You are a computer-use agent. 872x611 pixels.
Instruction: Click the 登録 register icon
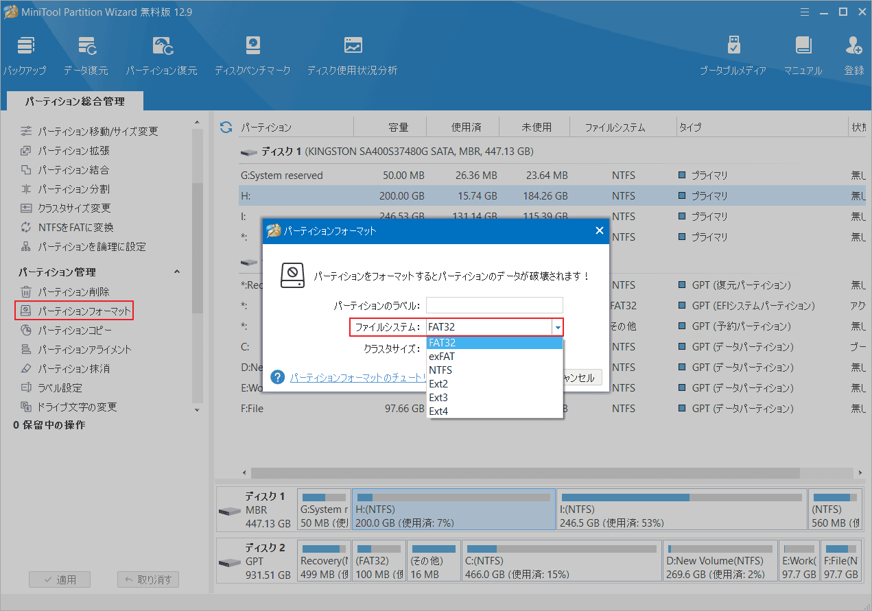[x=854, y=56]
